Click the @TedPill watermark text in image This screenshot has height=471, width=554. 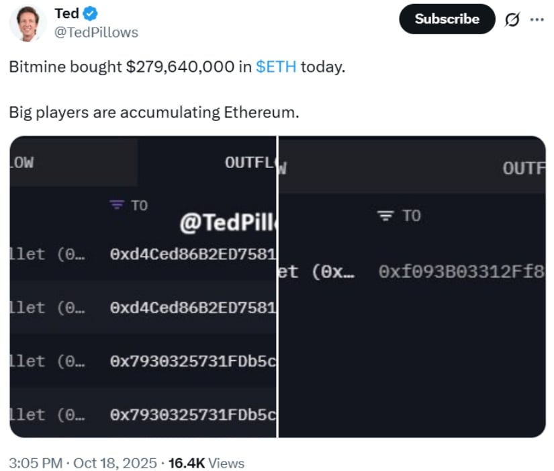[x=227, y=224]
